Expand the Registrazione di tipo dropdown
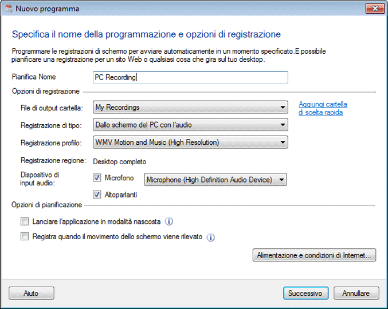This screenshot has width=388, height=309. [190, 125]
